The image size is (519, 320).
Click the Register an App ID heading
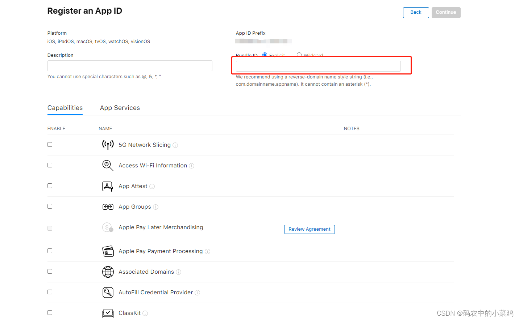(x=85, y=11)
